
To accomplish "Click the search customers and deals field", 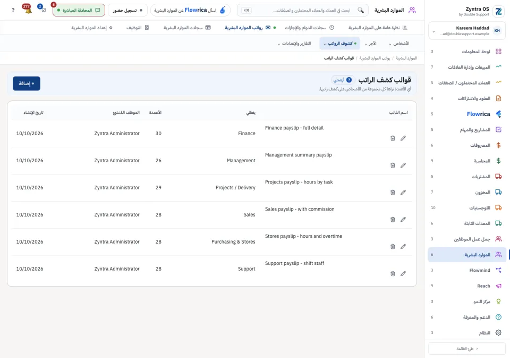I will [x=302, y=10].
